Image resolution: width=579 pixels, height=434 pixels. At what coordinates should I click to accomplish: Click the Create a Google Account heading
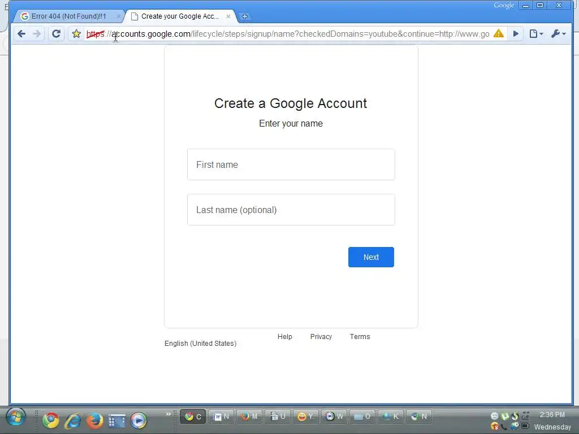coord(291,103)
